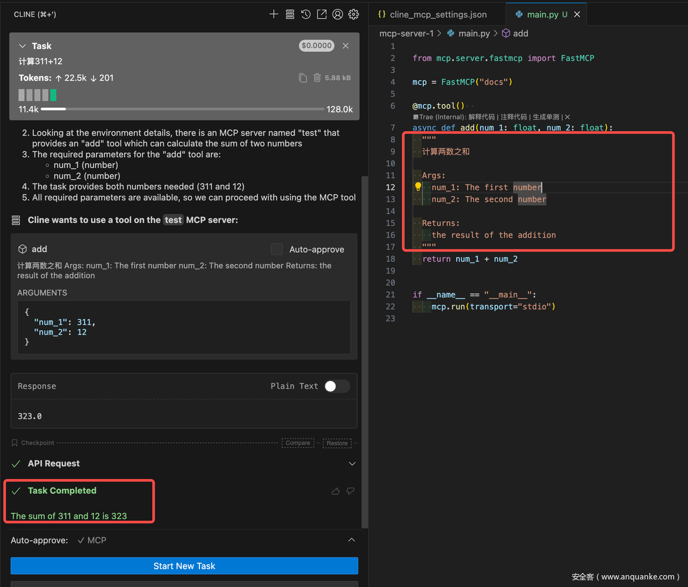Open MCP servers icon in Cline header

[290, 15]
